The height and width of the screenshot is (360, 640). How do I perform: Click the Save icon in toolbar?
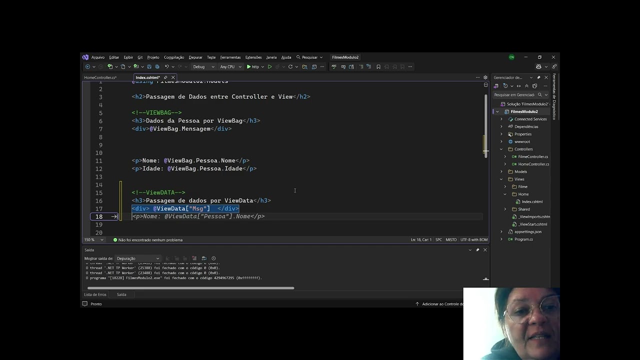tap(149, 66)
